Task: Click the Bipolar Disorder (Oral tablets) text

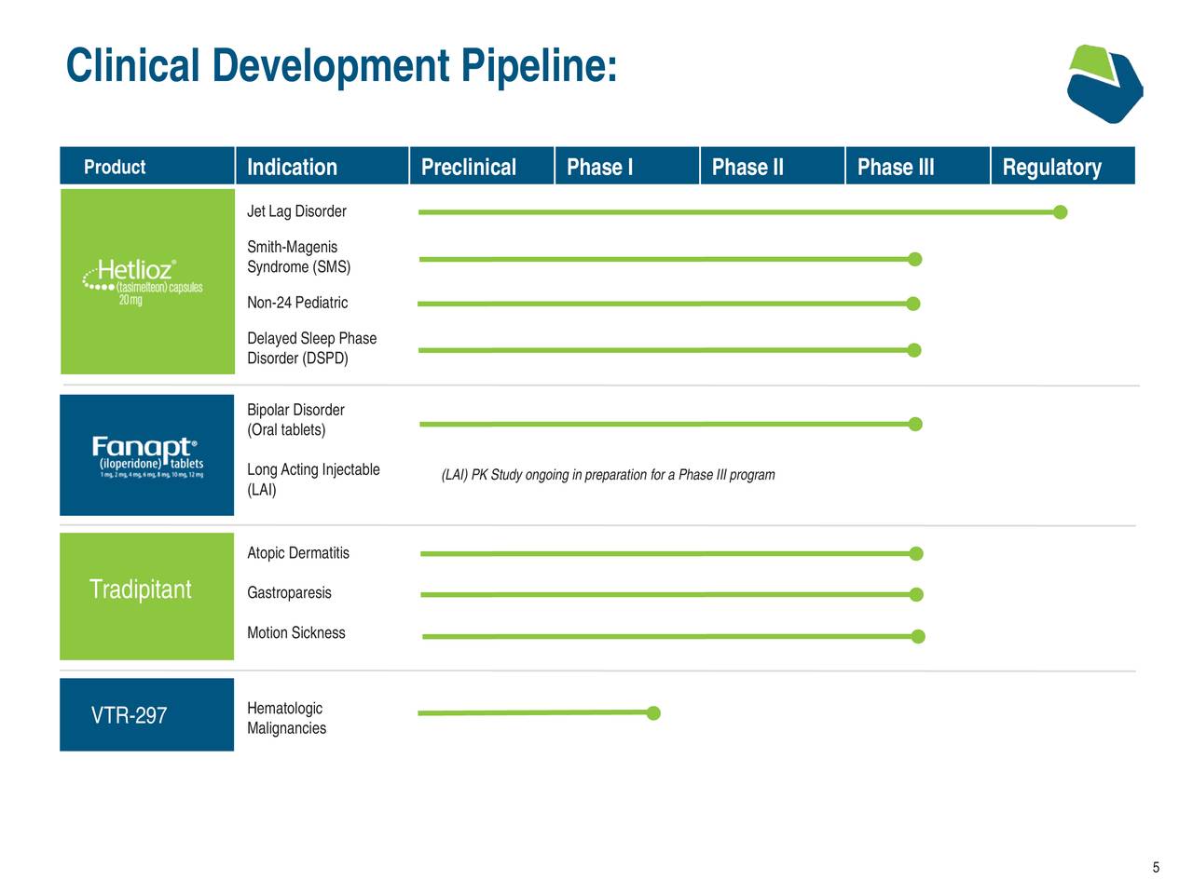Action: 295,420
